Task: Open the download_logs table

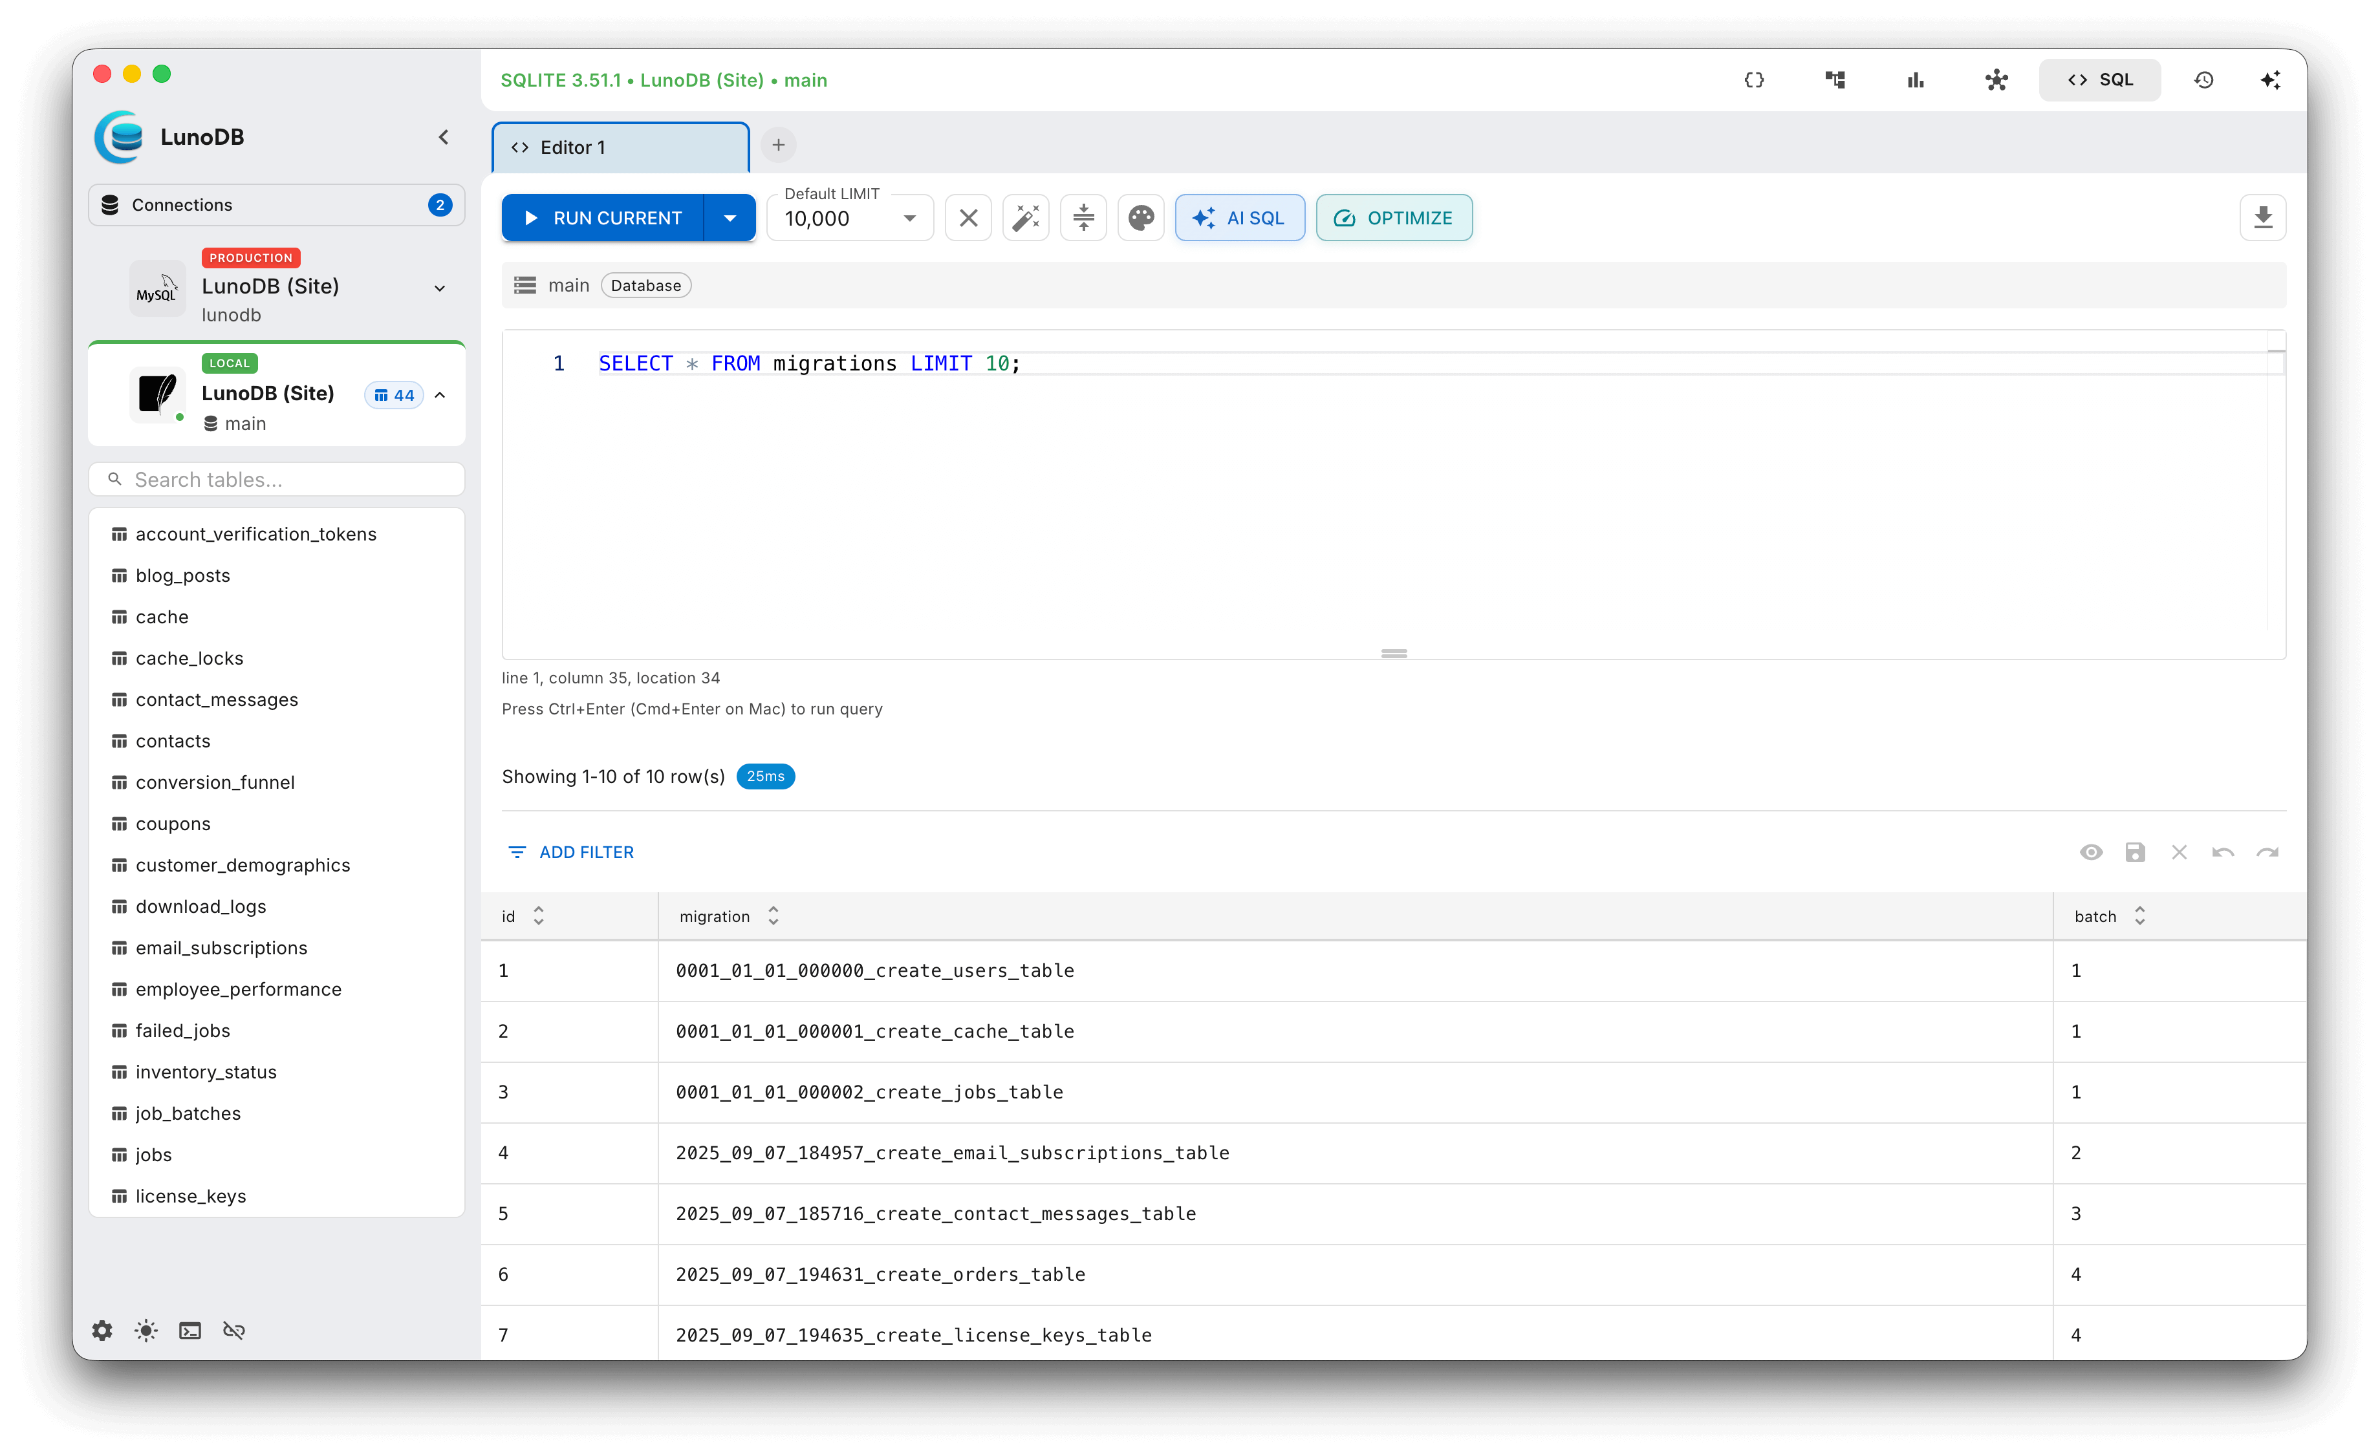Action: (276, 906)
